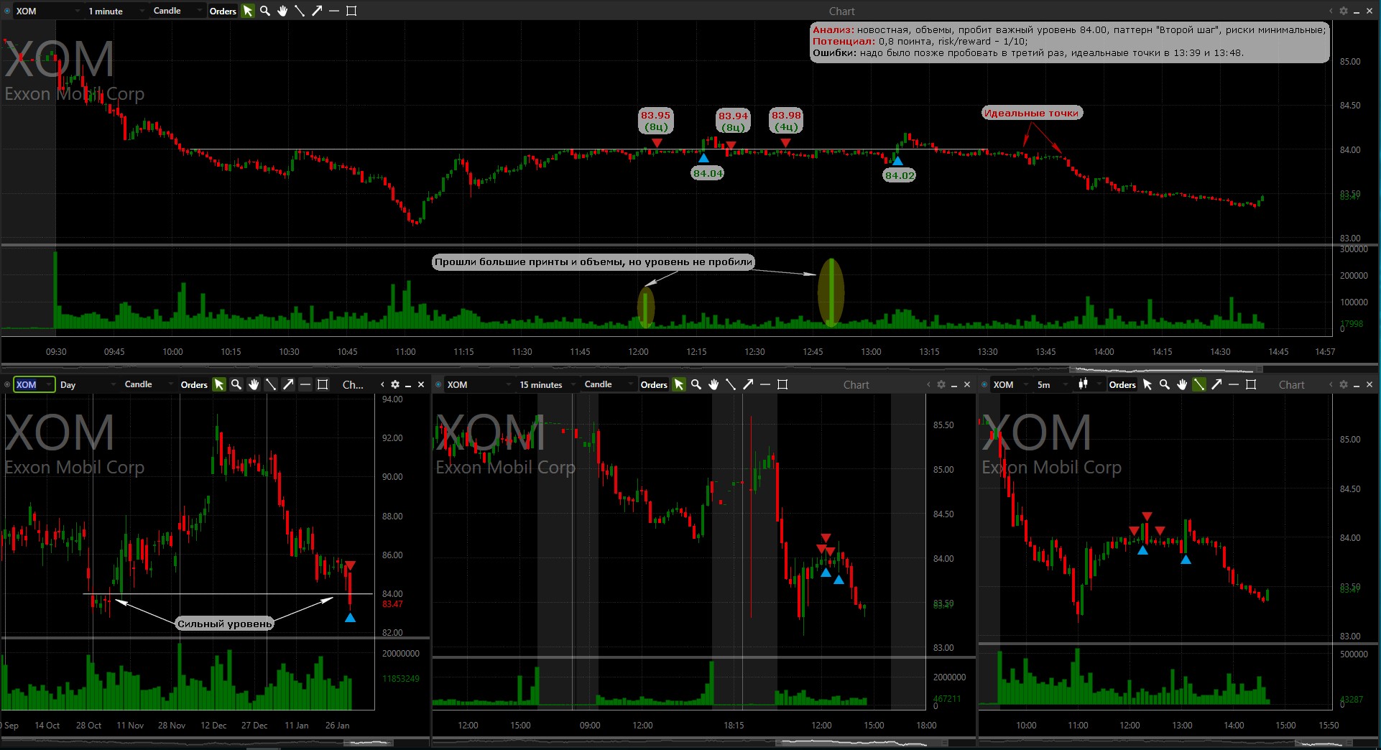The width and height of the screenshot is (1381, 750).
Task: Click the previous arrow in the 15 minutes chart title bar
Action: [x=928, y=384]
